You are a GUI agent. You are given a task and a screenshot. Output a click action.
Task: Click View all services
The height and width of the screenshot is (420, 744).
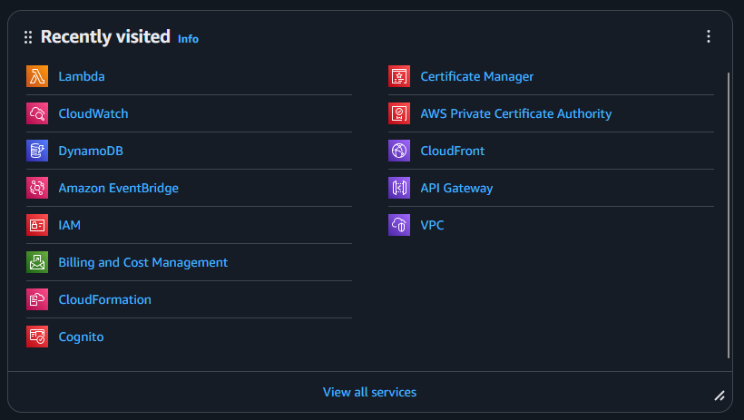click(x=369, y=392)
